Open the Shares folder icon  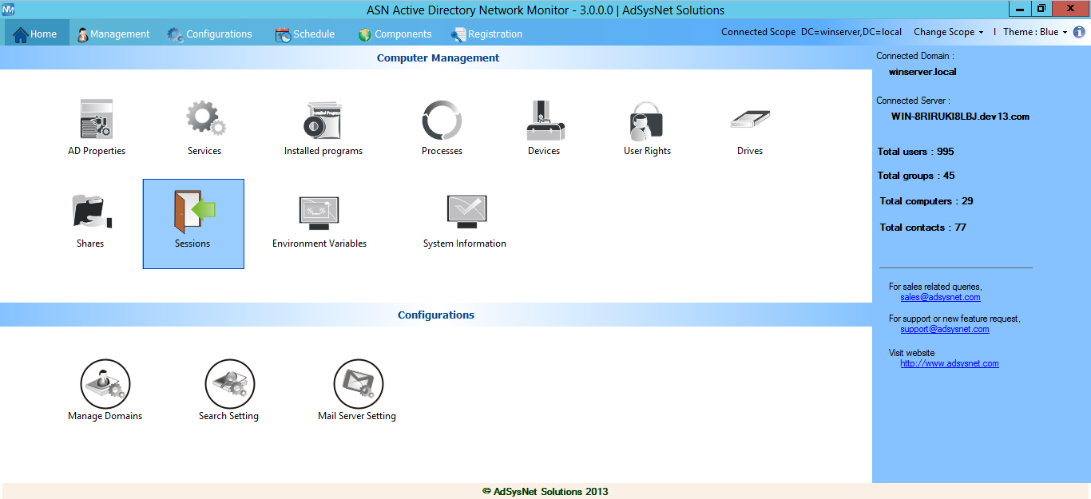point(90,212)
